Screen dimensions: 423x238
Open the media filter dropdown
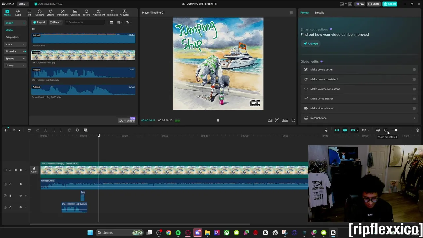[x=129, y=22]
